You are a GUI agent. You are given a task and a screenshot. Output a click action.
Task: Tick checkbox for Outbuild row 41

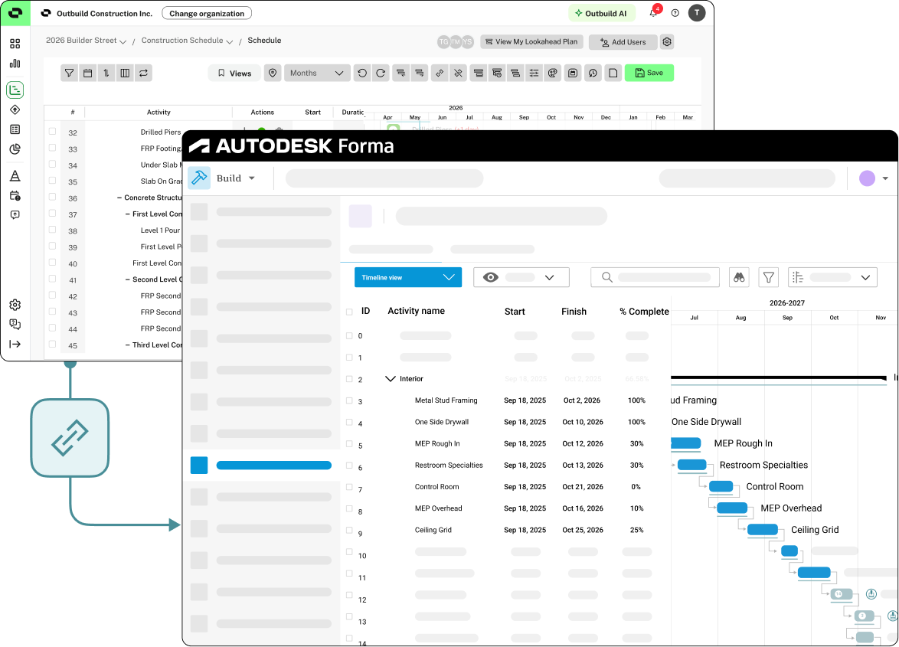tap(52, 279)
